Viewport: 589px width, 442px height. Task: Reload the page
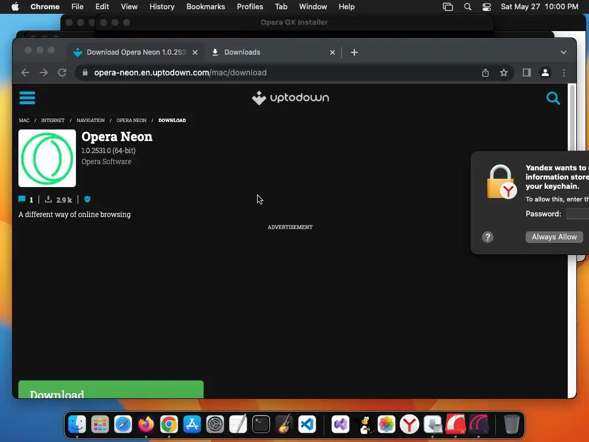coord(62,73)
